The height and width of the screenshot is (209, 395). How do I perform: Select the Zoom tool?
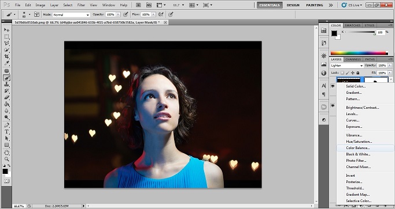tap(6, 159)
